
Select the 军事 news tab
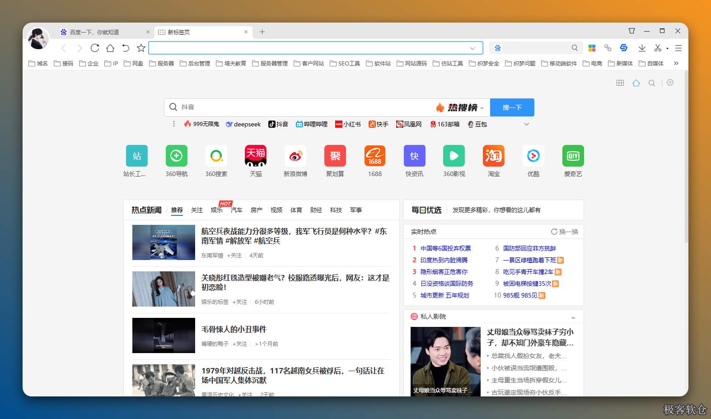356,210
